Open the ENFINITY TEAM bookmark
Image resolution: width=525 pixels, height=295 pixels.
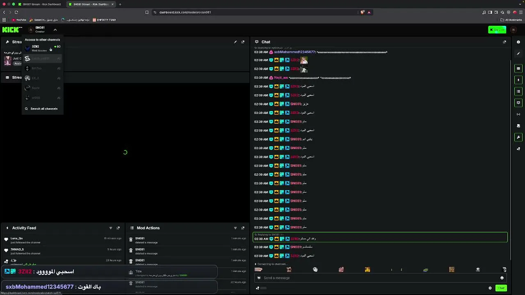pos(104,20)
